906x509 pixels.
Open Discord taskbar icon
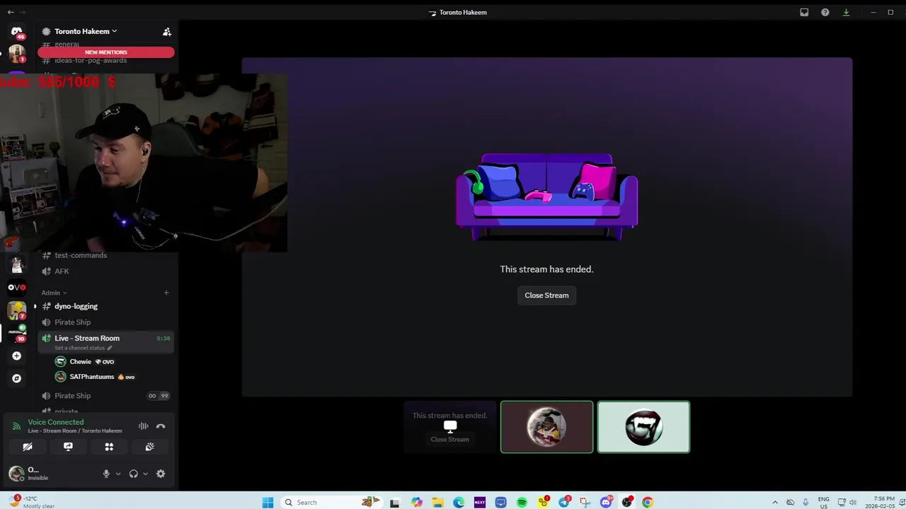[606, 503]
